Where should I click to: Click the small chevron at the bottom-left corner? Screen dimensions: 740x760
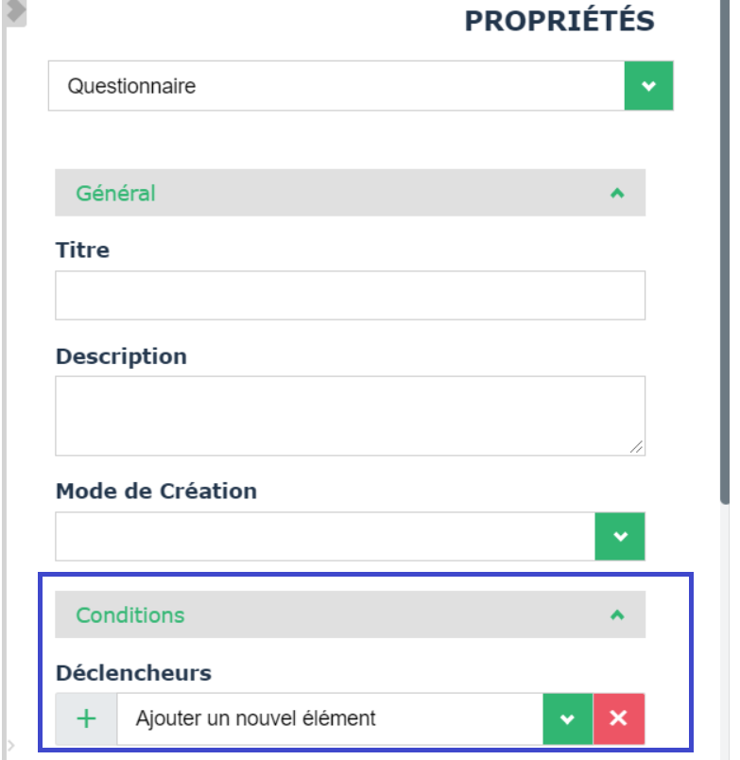10,746
